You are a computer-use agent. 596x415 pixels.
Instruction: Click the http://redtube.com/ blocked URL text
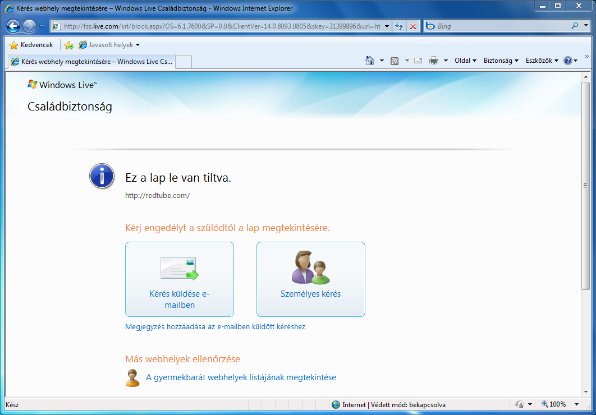157,196
